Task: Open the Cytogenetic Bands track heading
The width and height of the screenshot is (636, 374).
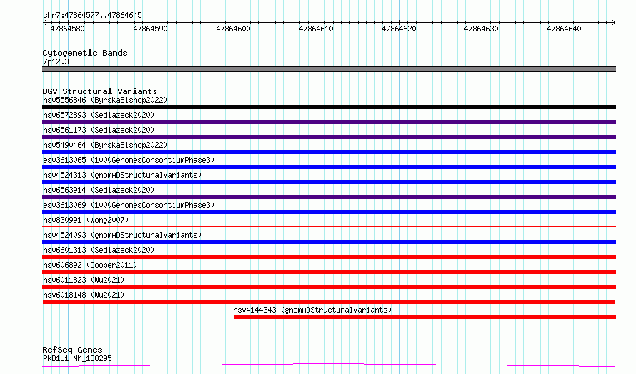Action: click(x=85, y=53)
